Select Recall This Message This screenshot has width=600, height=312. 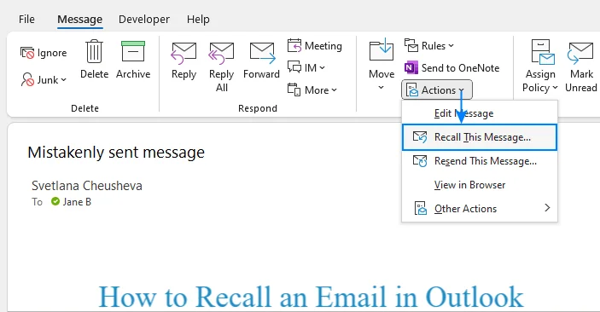tap(480, 137)
